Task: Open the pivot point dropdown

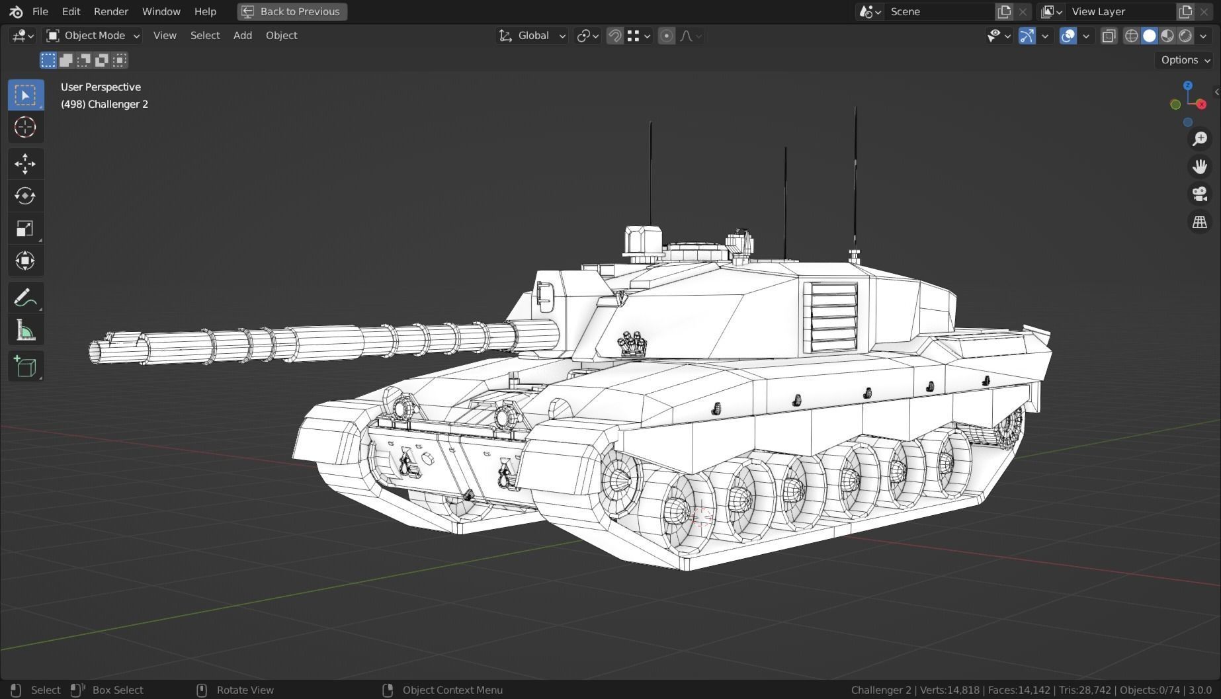Action: tap(587, 36)
